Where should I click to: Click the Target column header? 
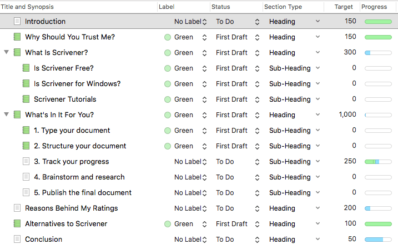pos(344,7)
